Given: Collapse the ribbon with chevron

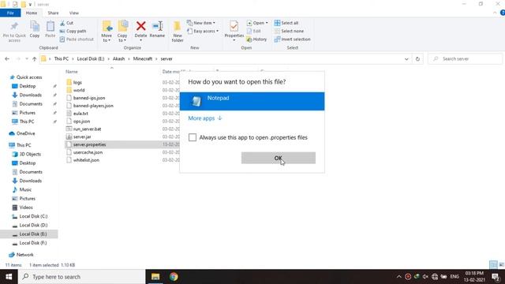Looking at the screenshot, I should pos(495,13).
